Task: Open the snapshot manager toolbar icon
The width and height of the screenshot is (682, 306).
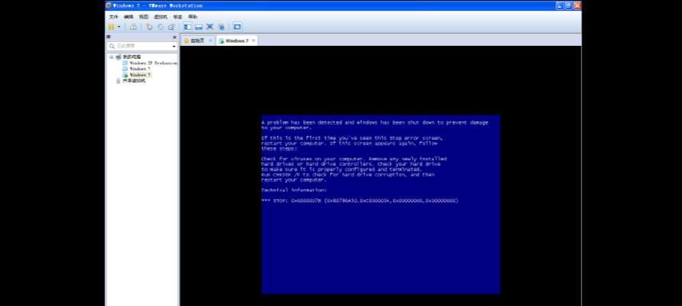Action: pos(171,27)
